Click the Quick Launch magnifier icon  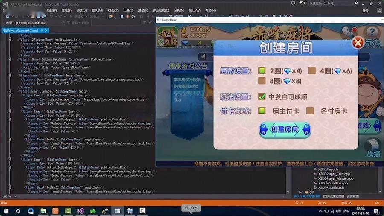click(x=356, y=3)
